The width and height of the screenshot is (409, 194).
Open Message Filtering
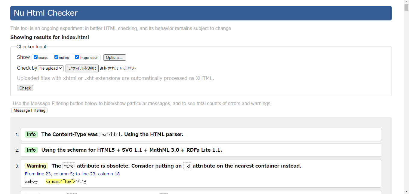29,110
